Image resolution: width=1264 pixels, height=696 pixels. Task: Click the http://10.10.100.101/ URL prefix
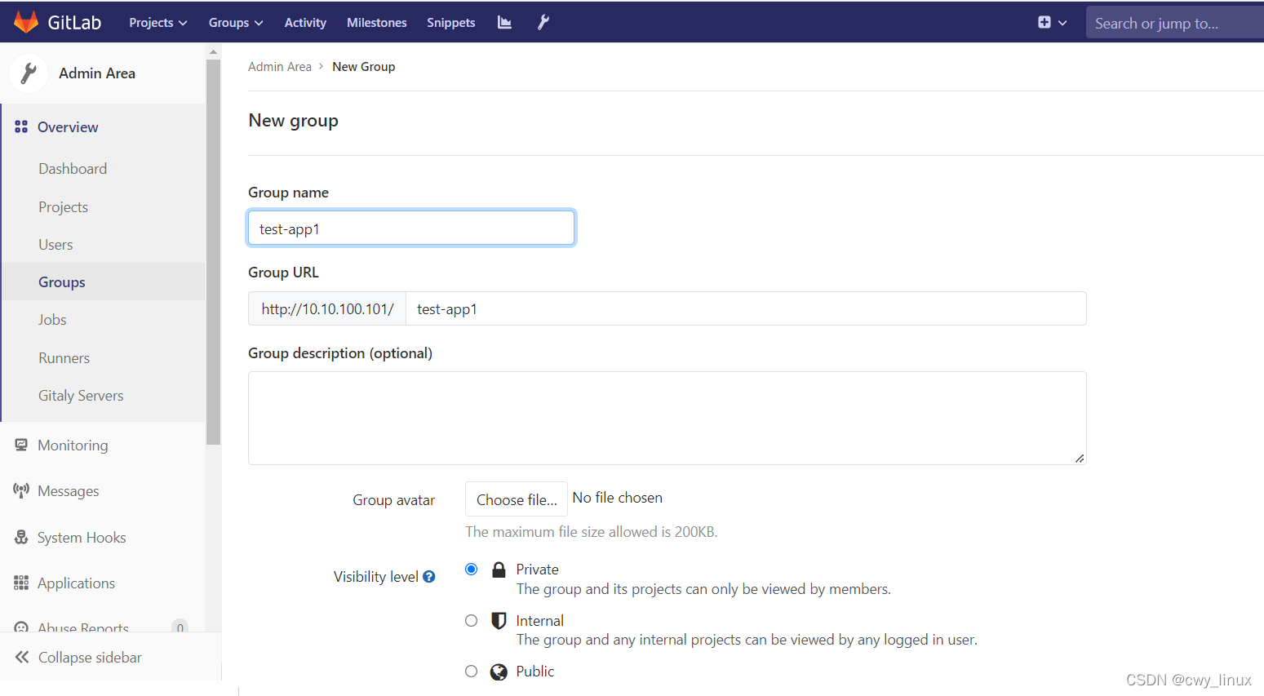click(x=327, y=308)
